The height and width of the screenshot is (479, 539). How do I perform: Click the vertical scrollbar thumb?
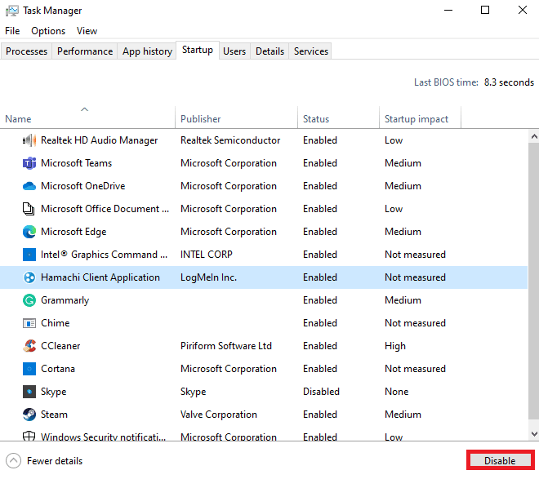(534, 282)
